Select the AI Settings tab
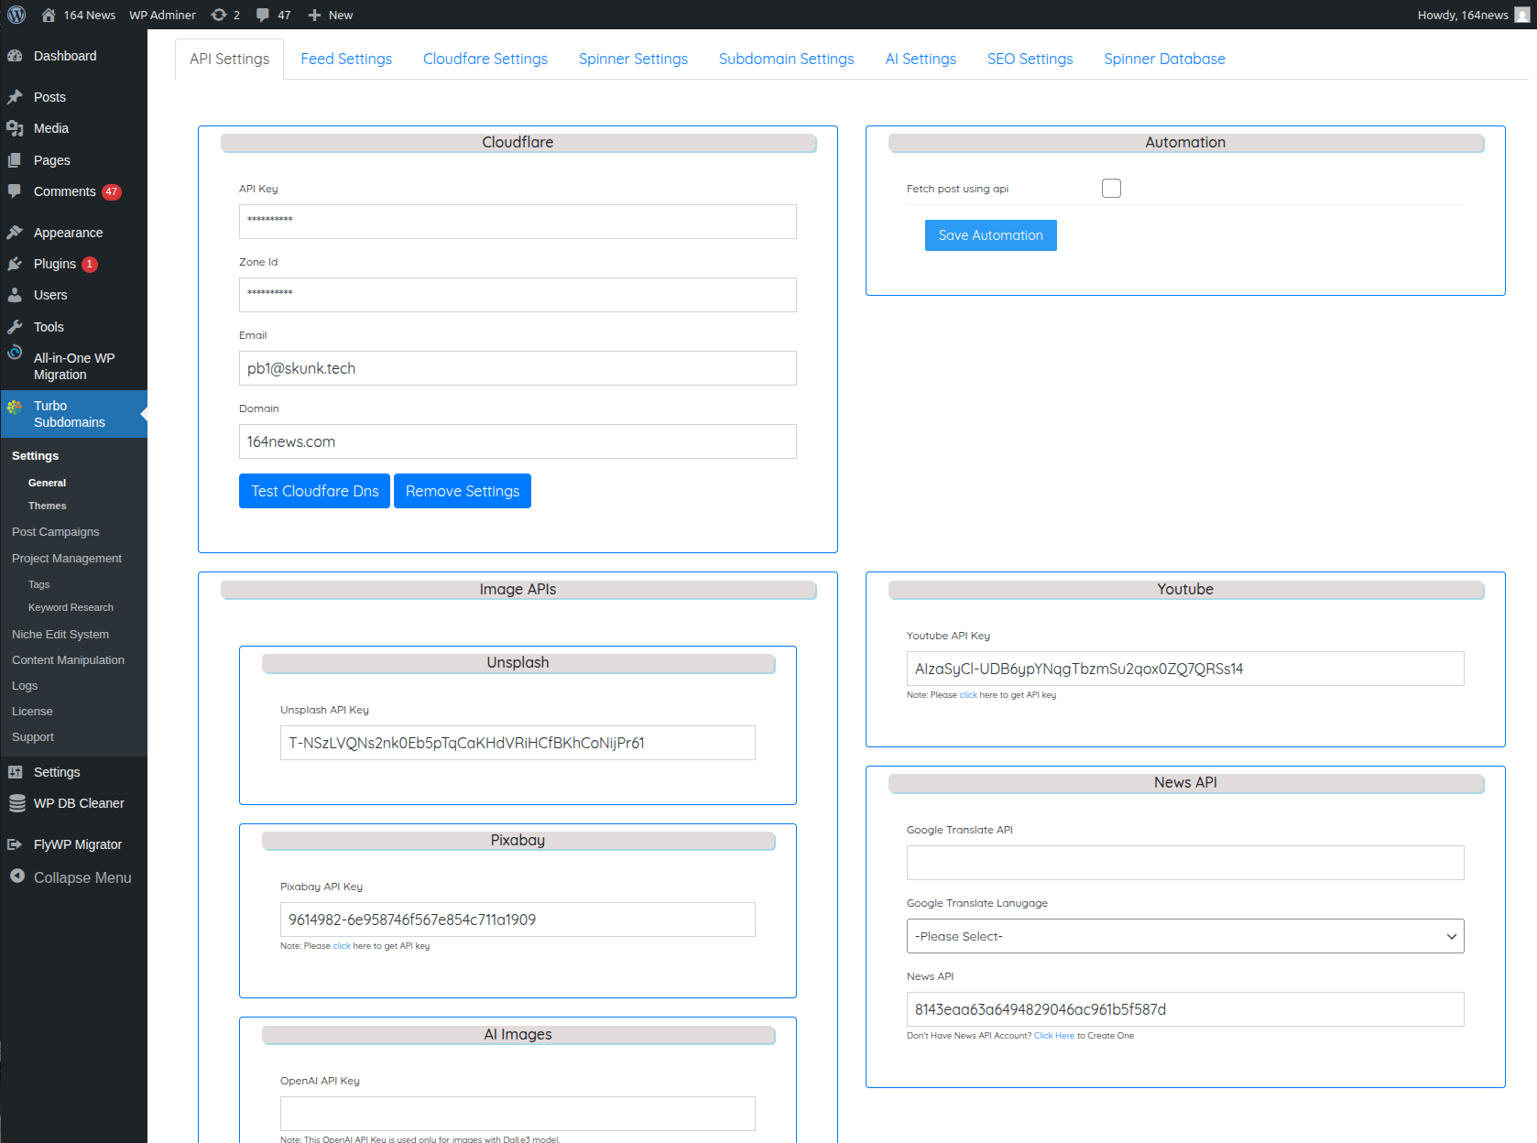The image size is (1537, 1143). 920,59
